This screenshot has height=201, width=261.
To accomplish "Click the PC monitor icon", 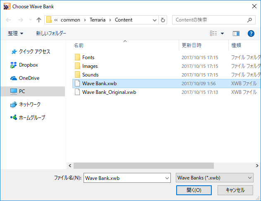I will [x=14, y=91].
